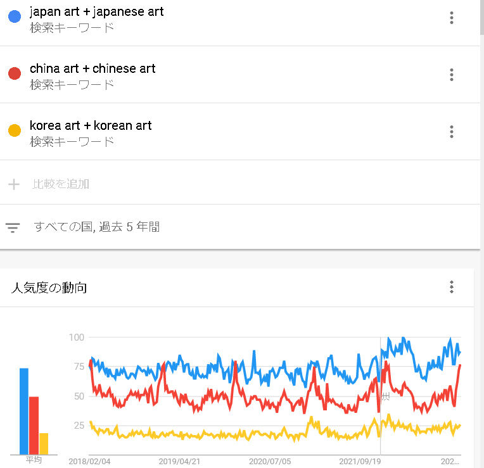Open options menu for china art term

tap(452, 75)
